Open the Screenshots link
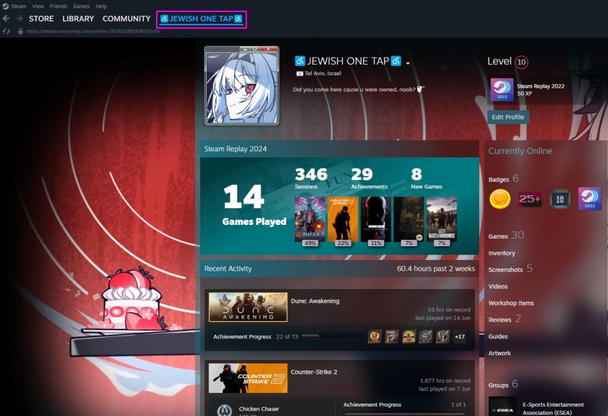Image resolution: width=608 pixels, height=416 pixels. 505,269
